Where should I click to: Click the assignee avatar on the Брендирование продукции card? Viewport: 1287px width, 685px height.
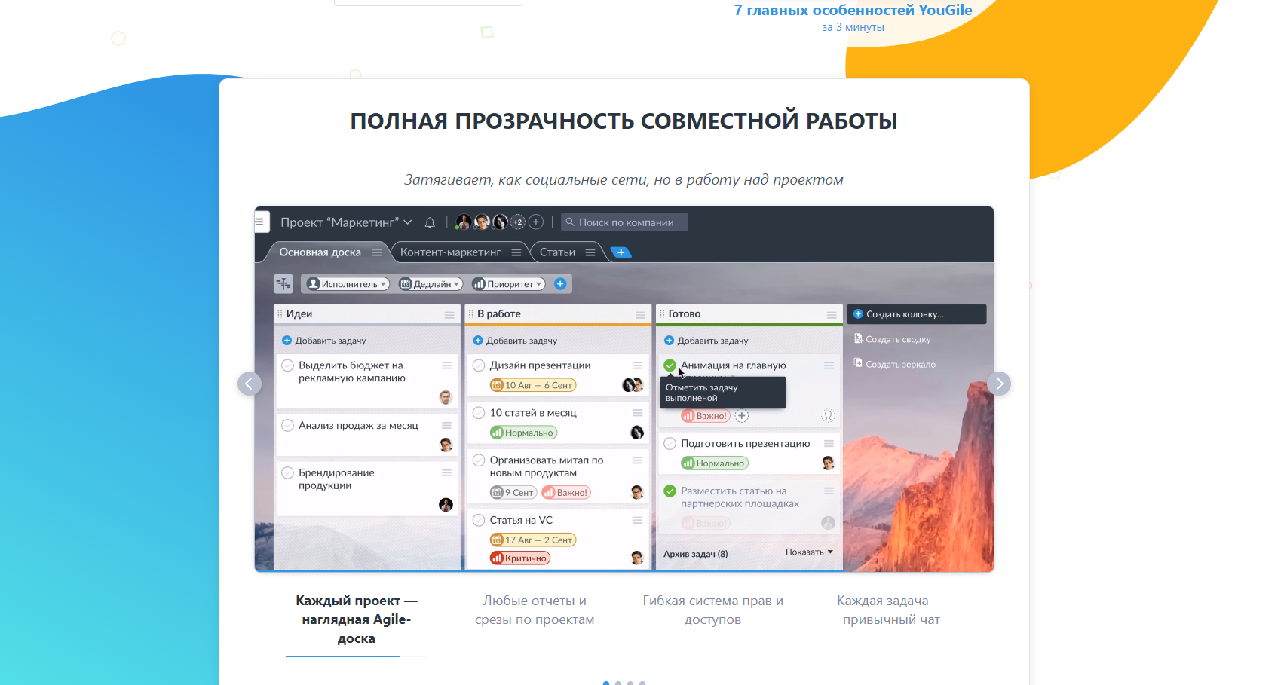pyautogui.click(x=446, y=505)
